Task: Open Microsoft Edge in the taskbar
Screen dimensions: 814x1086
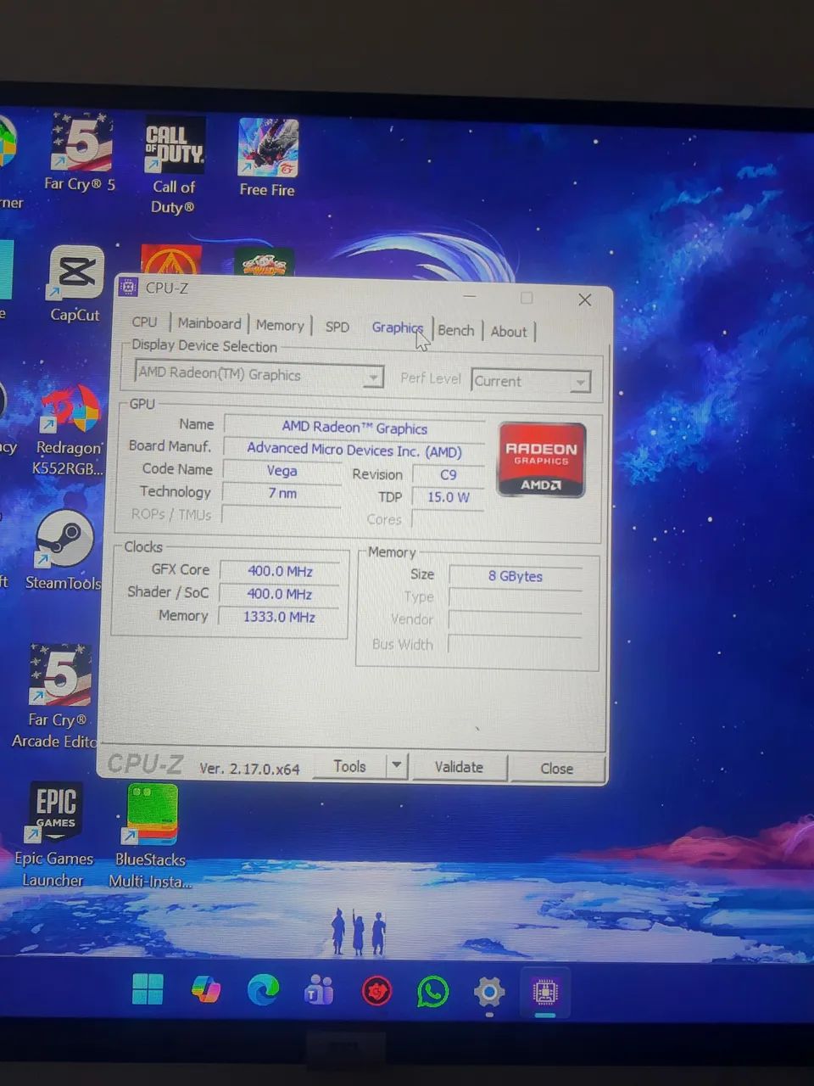Action: pos(263,990)
